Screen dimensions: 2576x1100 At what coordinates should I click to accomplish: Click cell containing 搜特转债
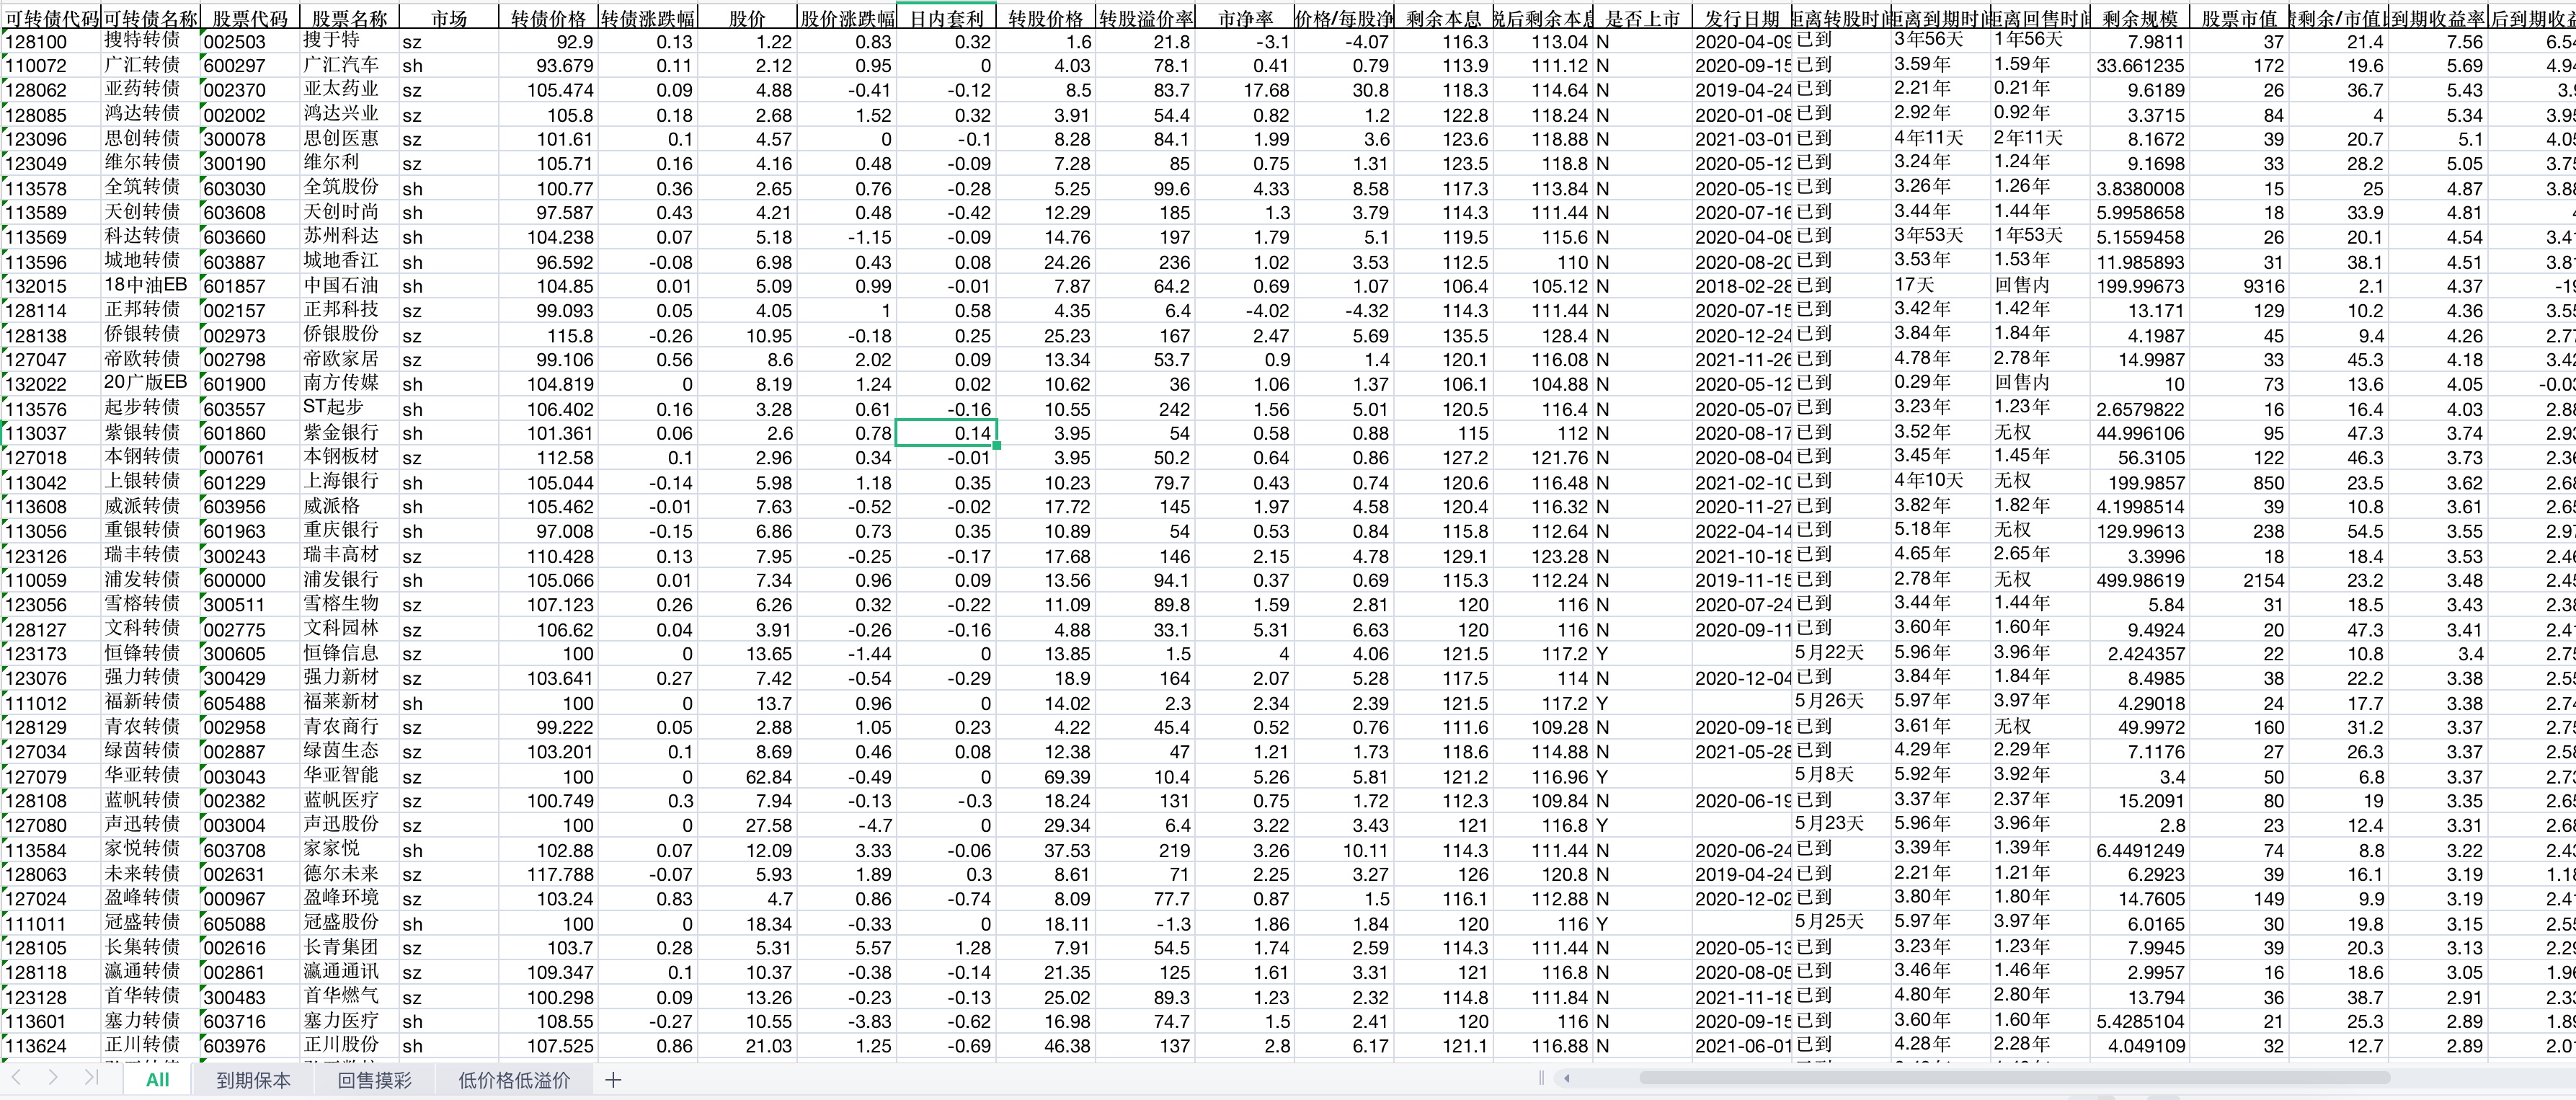(x=143, y=41)
